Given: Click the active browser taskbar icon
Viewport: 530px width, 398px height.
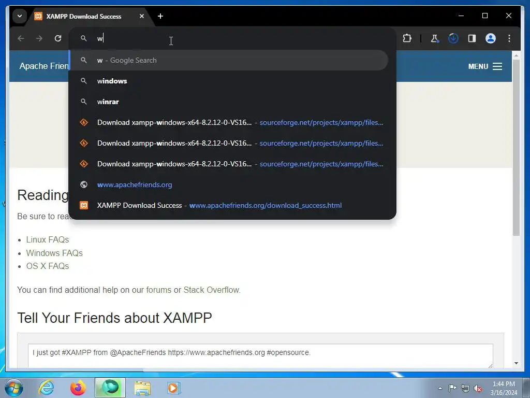Looking at the screenshot, I should coord(110,388).
